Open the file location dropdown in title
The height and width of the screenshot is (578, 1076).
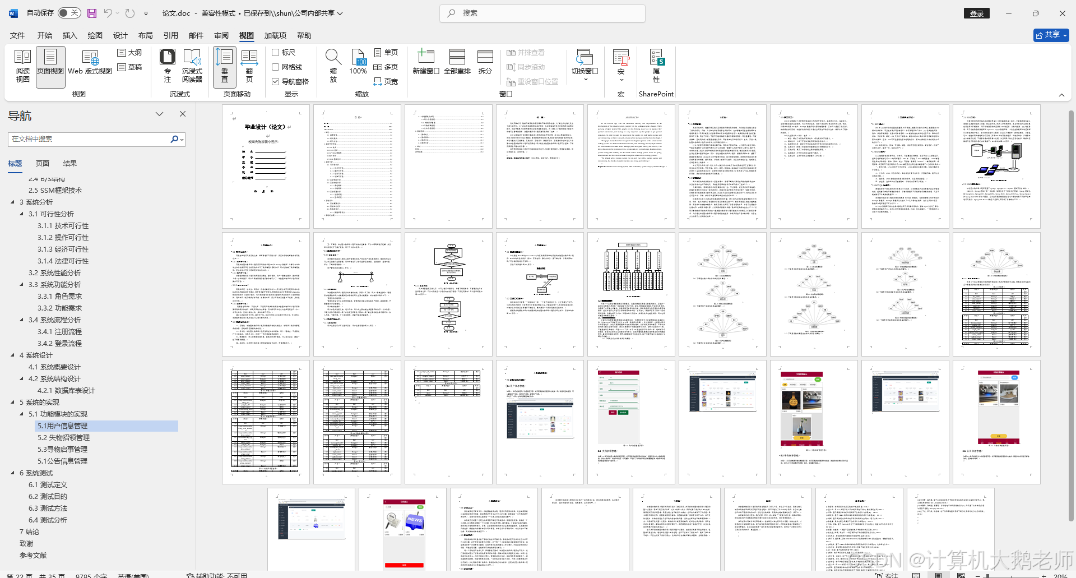340,13
